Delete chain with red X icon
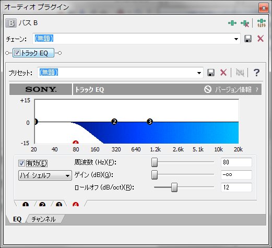This screenshot has height=248, width=272. click(x=261, y=39)
